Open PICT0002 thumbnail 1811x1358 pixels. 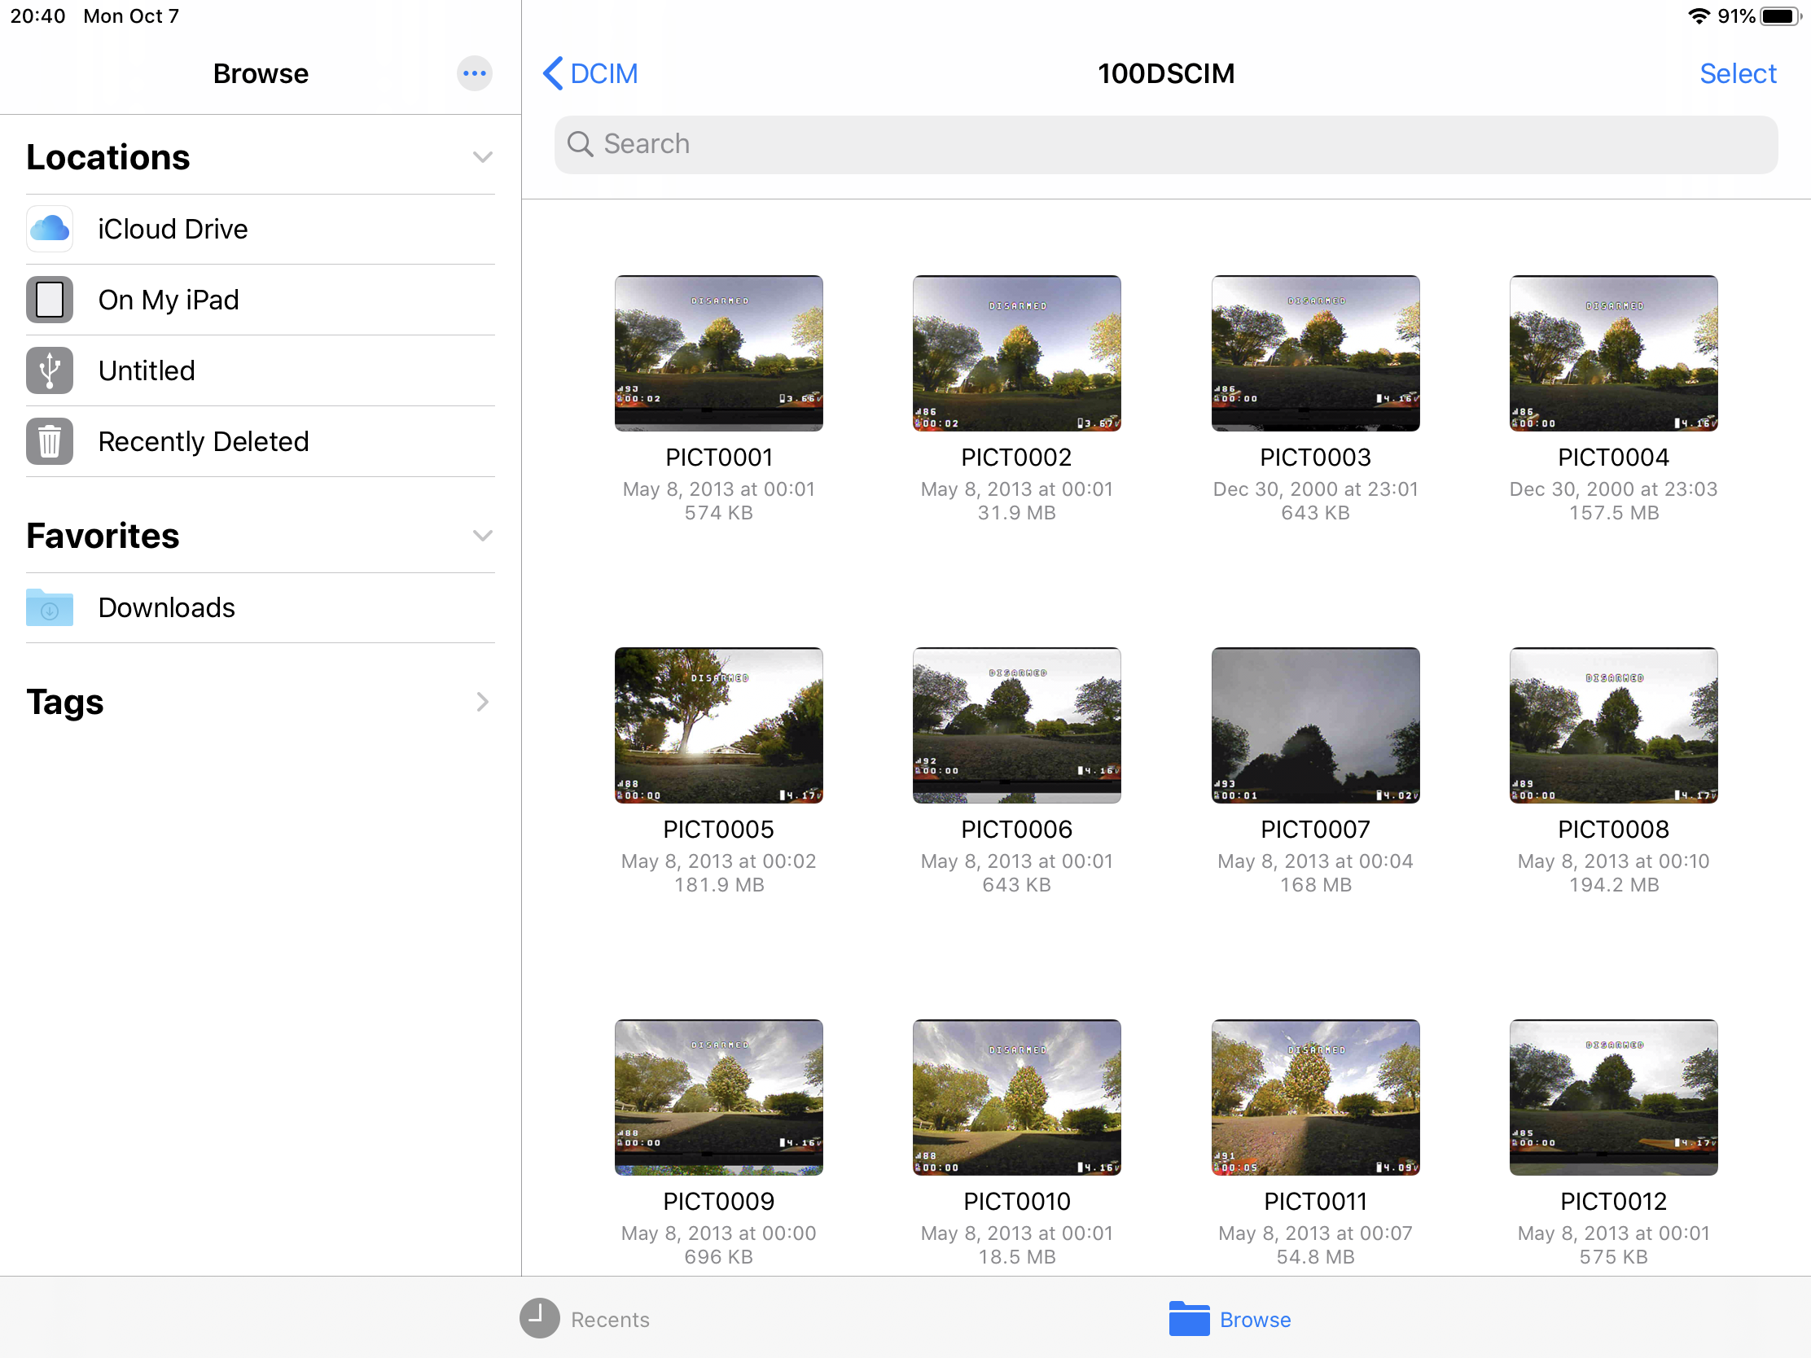(x=1017, y=353)
